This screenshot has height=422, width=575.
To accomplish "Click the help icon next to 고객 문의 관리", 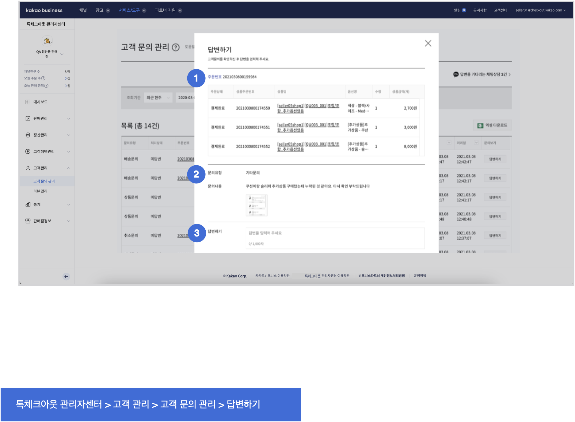I will click(176, 47).
